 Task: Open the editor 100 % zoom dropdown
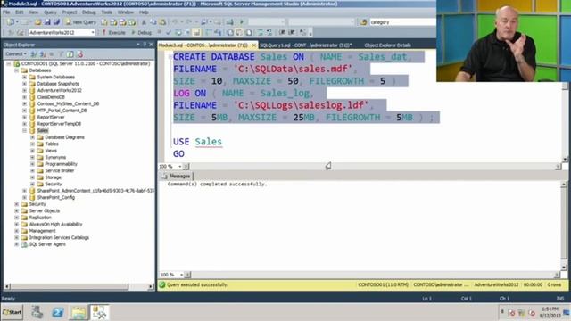point(179,167)
